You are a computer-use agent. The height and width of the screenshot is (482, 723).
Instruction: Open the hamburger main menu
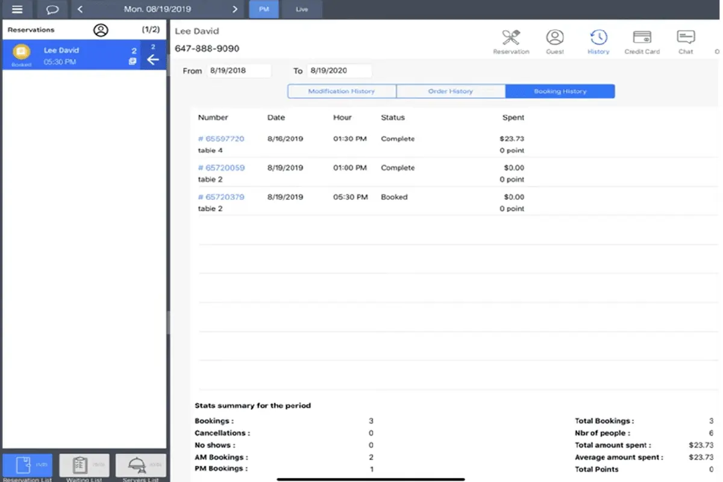point(17,9)
